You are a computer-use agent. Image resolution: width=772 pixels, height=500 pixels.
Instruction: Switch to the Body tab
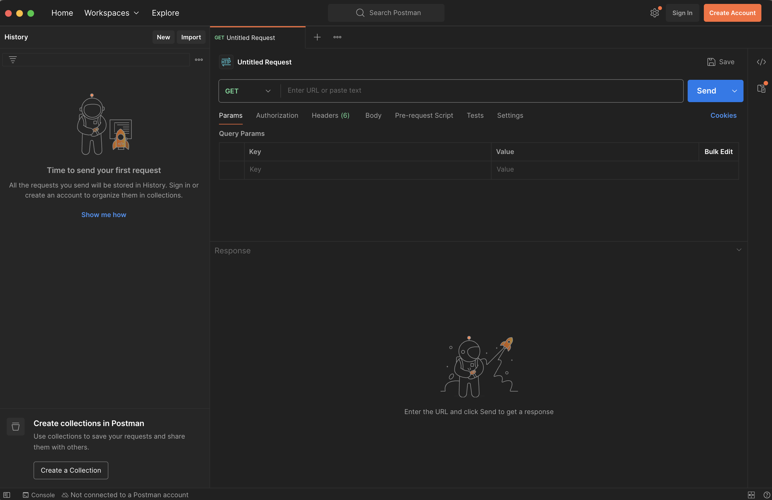coord(373,115)
